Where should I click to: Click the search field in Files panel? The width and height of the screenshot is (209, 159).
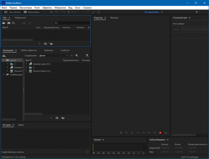71,23
